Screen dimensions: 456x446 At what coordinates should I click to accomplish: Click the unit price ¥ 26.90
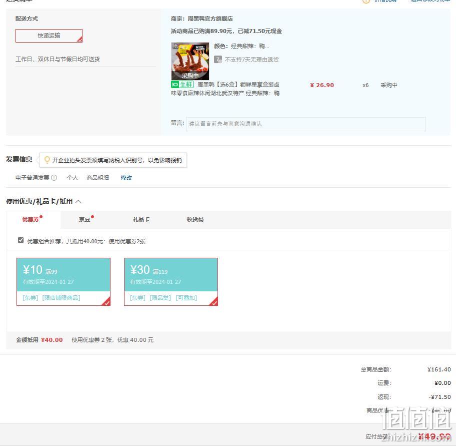[x=322, y=85]
